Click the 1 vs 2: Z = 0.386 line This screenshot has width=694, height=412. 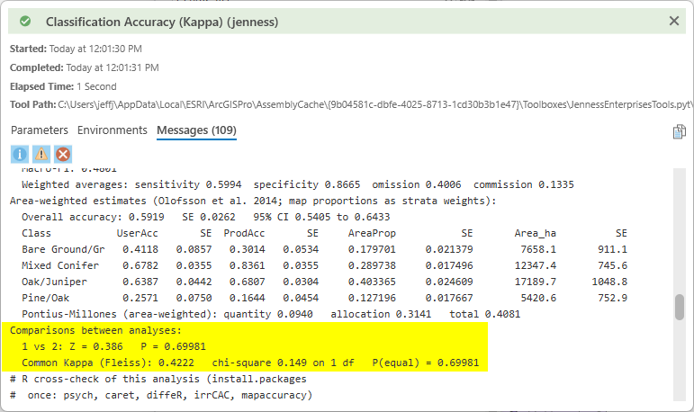coord(113,346)
